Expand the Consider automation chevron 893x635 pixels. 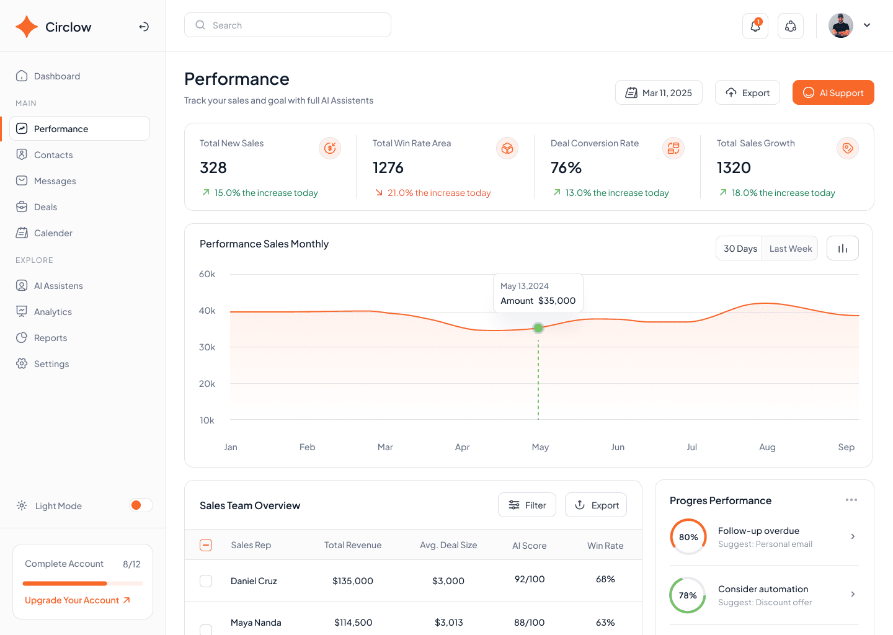pyautogui.click(x=853, y=594)
